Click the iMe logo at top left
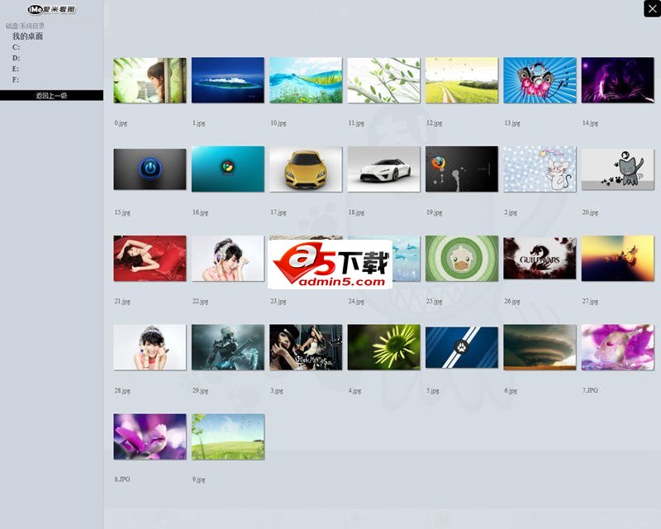 51,9
